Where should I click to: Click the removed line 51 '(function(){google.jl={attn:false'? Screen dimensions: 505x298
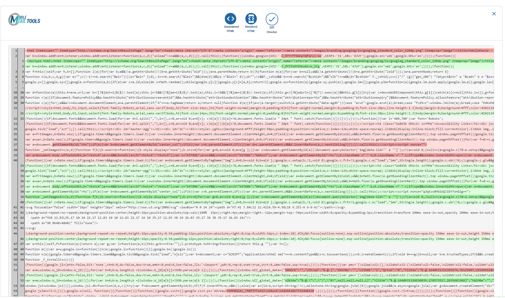[259, 265]
